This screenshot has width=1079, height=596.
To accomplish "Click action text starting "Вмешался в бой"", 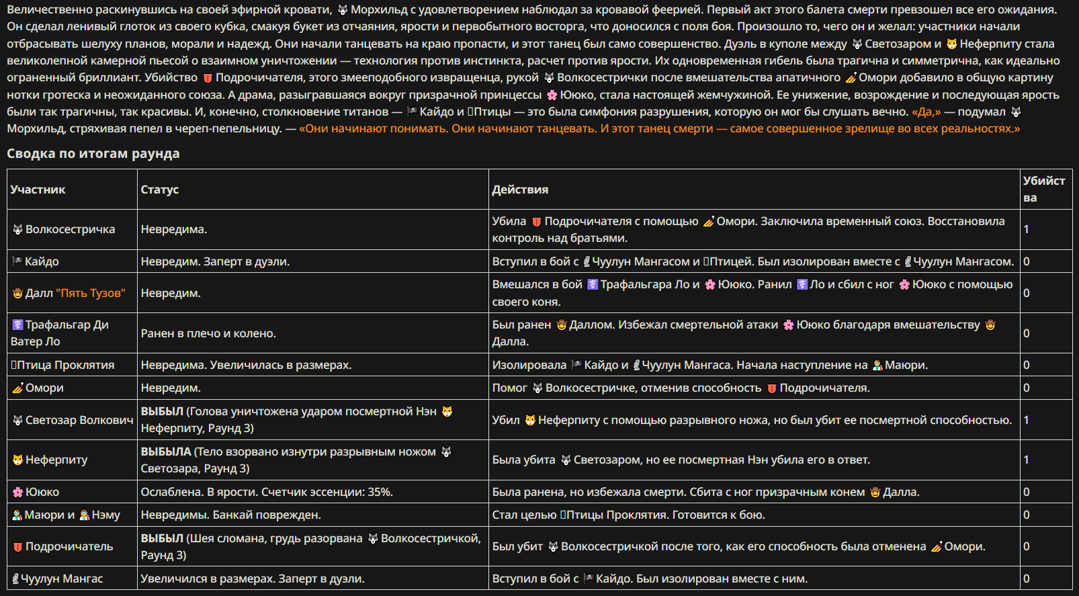I will 537,285.
